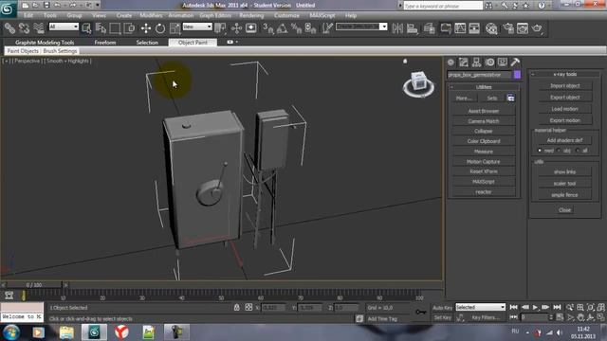Screen dimensions: 607x341
Task: Switch to Graphite Modeling Tools tab
Action: coord(45,42)
